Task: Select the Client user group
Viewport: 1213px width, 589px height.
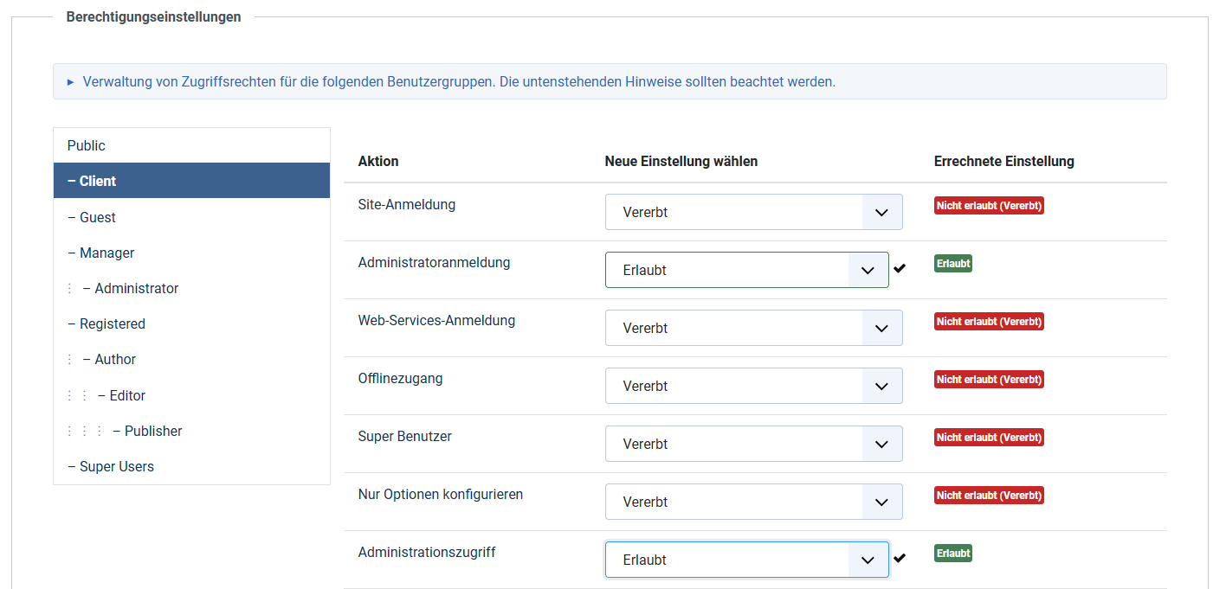Action: 97,181
